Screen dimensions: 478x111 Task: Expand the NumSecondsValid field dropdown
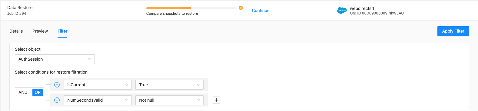click(98, 100)
